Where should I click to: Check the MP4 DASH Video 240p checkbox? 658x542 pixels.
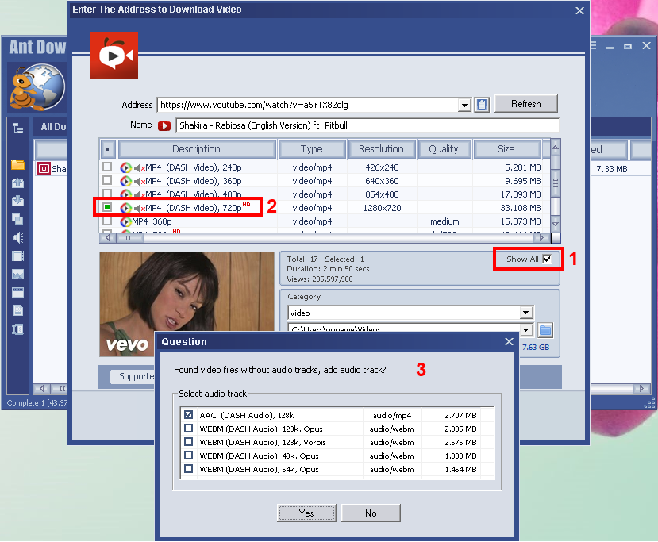point(107,167)
